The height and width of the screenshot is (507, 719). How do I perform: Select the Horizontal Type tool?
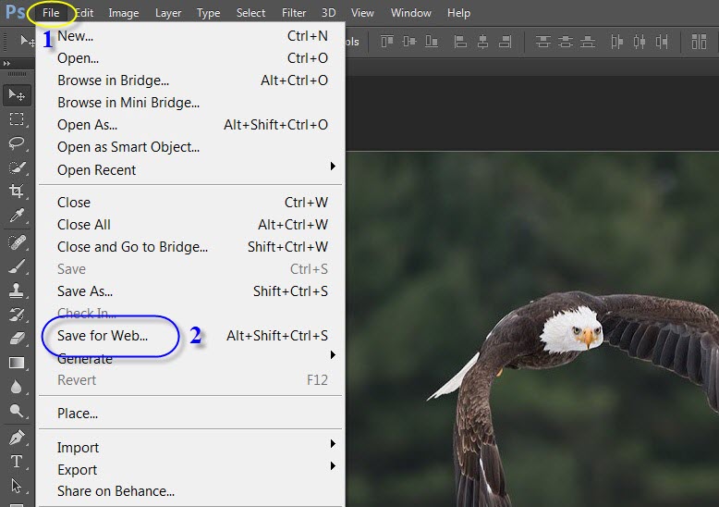(17, 461)
